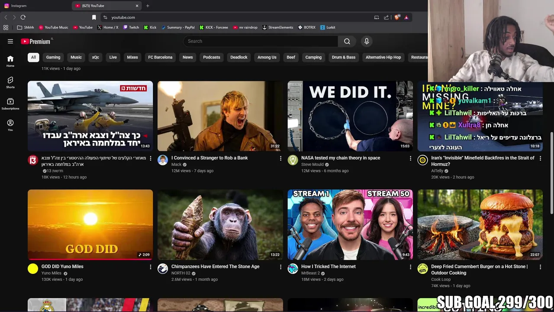Open the Shhhh bookmarks folder
The image size is (554, 312).
tap(26, 27)
